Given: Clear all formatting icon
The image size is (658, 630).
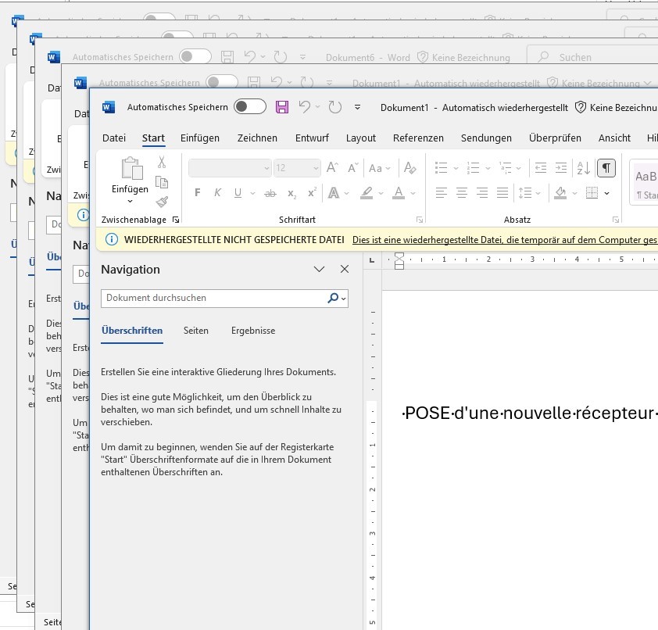Looking at the screenshot, I should (409, 168).
